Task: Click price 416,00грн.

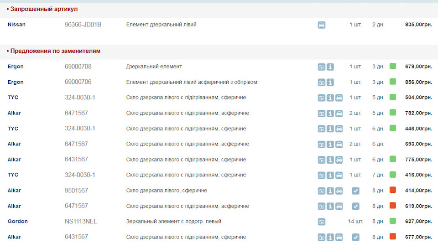Action: [x=418, y=175]
